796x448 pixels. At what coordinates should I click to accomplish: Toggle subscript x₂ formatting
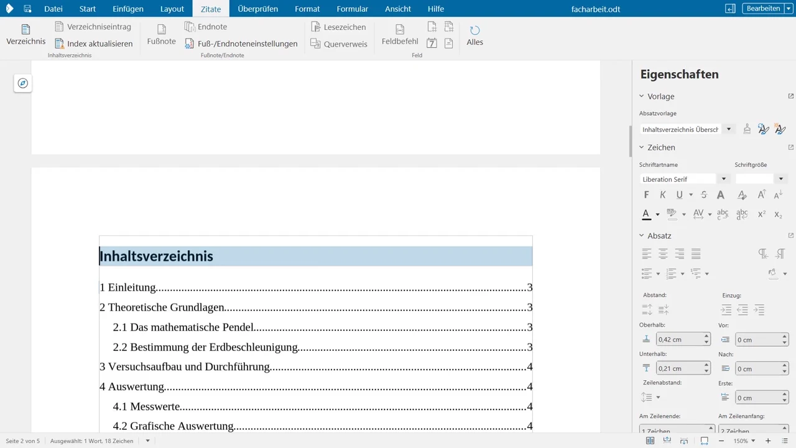click(778, 214)
